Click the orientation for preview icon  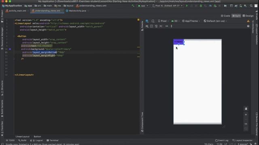[x=153, y=21]
